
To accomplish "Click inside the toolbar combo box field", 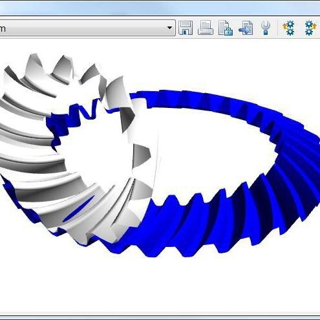I will 86,28.
